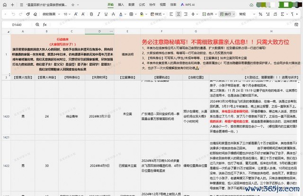Expand the 换行 wrap options arrow
The height and width of the screenshot is (196, 303).
[233, 14]
